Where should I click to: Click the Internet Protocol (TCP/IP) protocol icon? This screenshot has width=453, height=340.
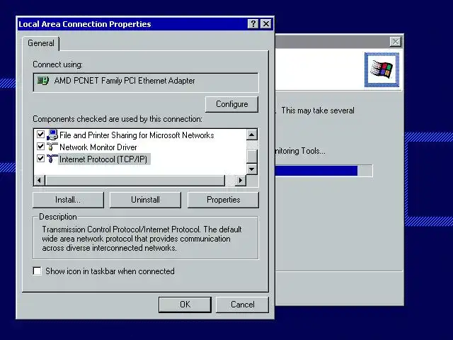(x=52, y=159)
